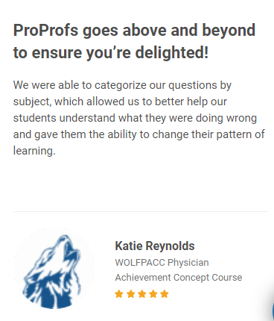
Task: Open the blue chat bubble at corner
Action: 273,310
